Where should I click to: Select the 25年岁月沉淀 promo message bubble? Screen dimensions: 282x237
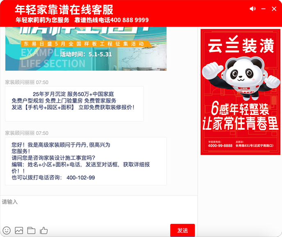click(74, 104)
